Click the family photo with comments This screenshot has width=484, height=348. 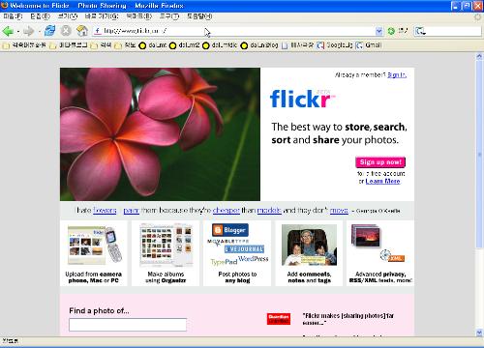click(x=309, y=245)
